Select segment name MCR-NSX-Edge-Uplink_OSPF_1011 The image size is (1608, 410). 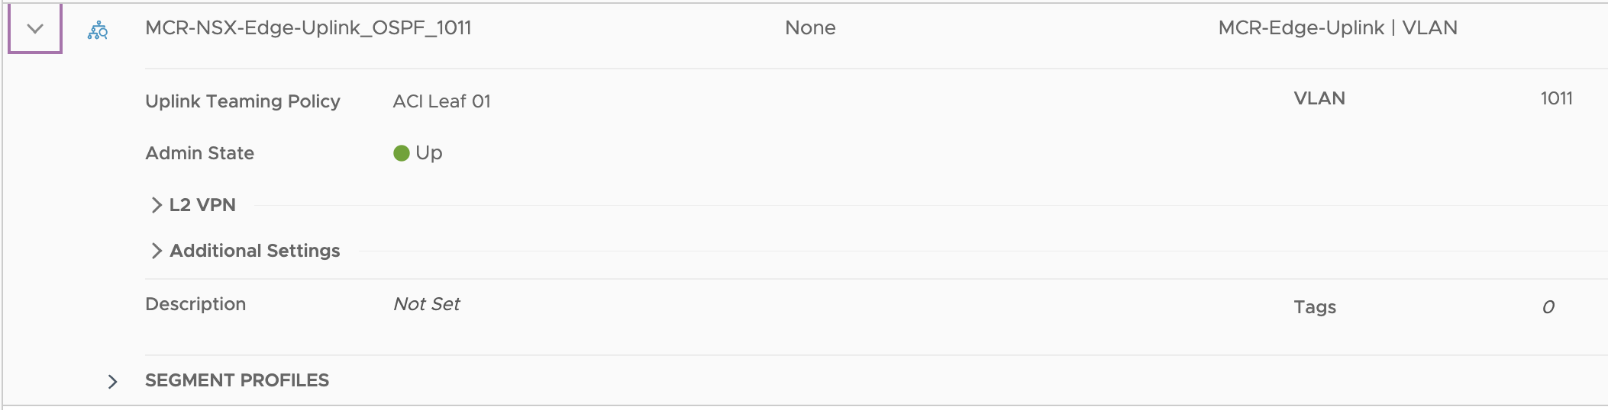click(308, 28)
